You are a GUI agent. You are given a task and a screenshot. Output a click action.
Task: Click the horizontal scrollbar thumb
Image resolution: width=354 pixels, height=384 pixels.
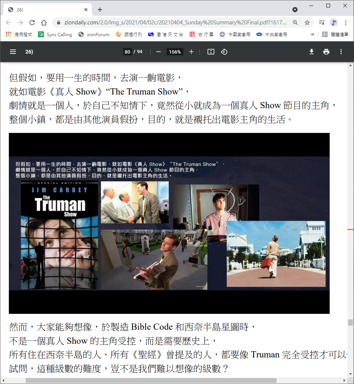[151, 381]
